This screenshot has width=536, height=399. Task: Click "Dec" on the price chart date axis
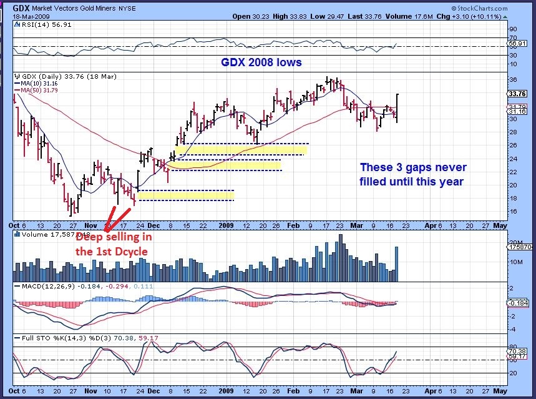click(x=153, y=225)
